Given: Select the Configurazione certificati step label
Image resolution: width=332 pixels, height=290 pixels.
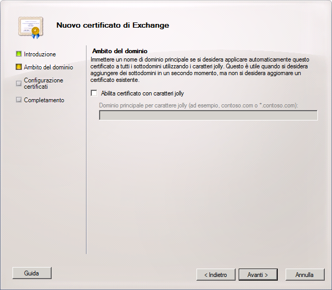Looking at the screenshot, I should (x=43, y=83).
